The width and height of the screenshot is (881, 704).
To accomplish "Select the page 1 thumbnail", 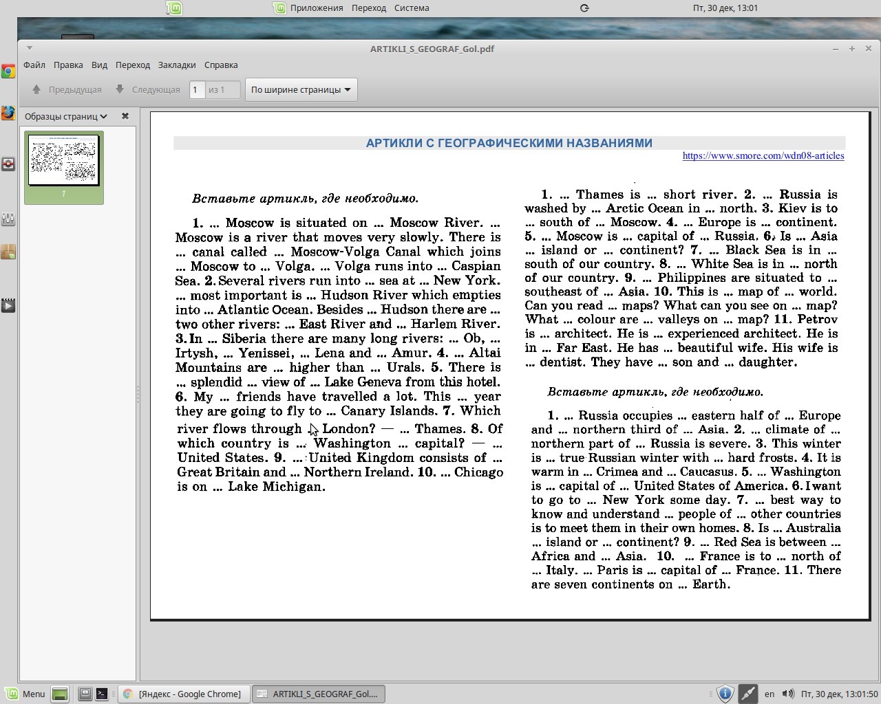I will pyautogui.click(x=64, y=167).
